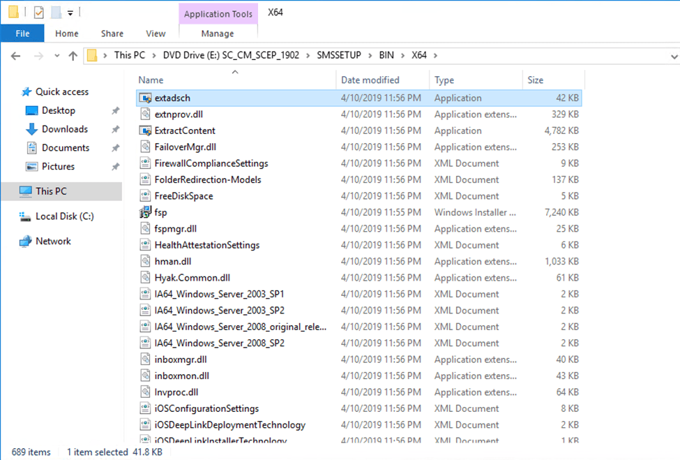Image resolution: width=680 pixels, height=460 pixels.
Task: Click the Up arrow navigation button
Action: 73,56
